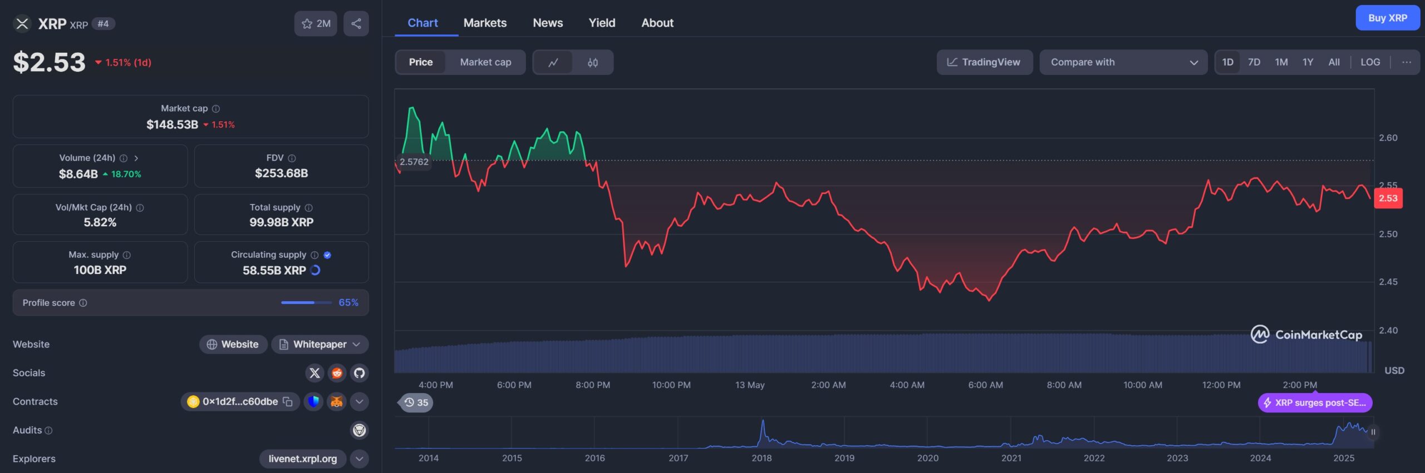The width and height of the screenshot is (1425, 473).
Task: Click the 35 history events badge
Action: click(x=416, y=402)
